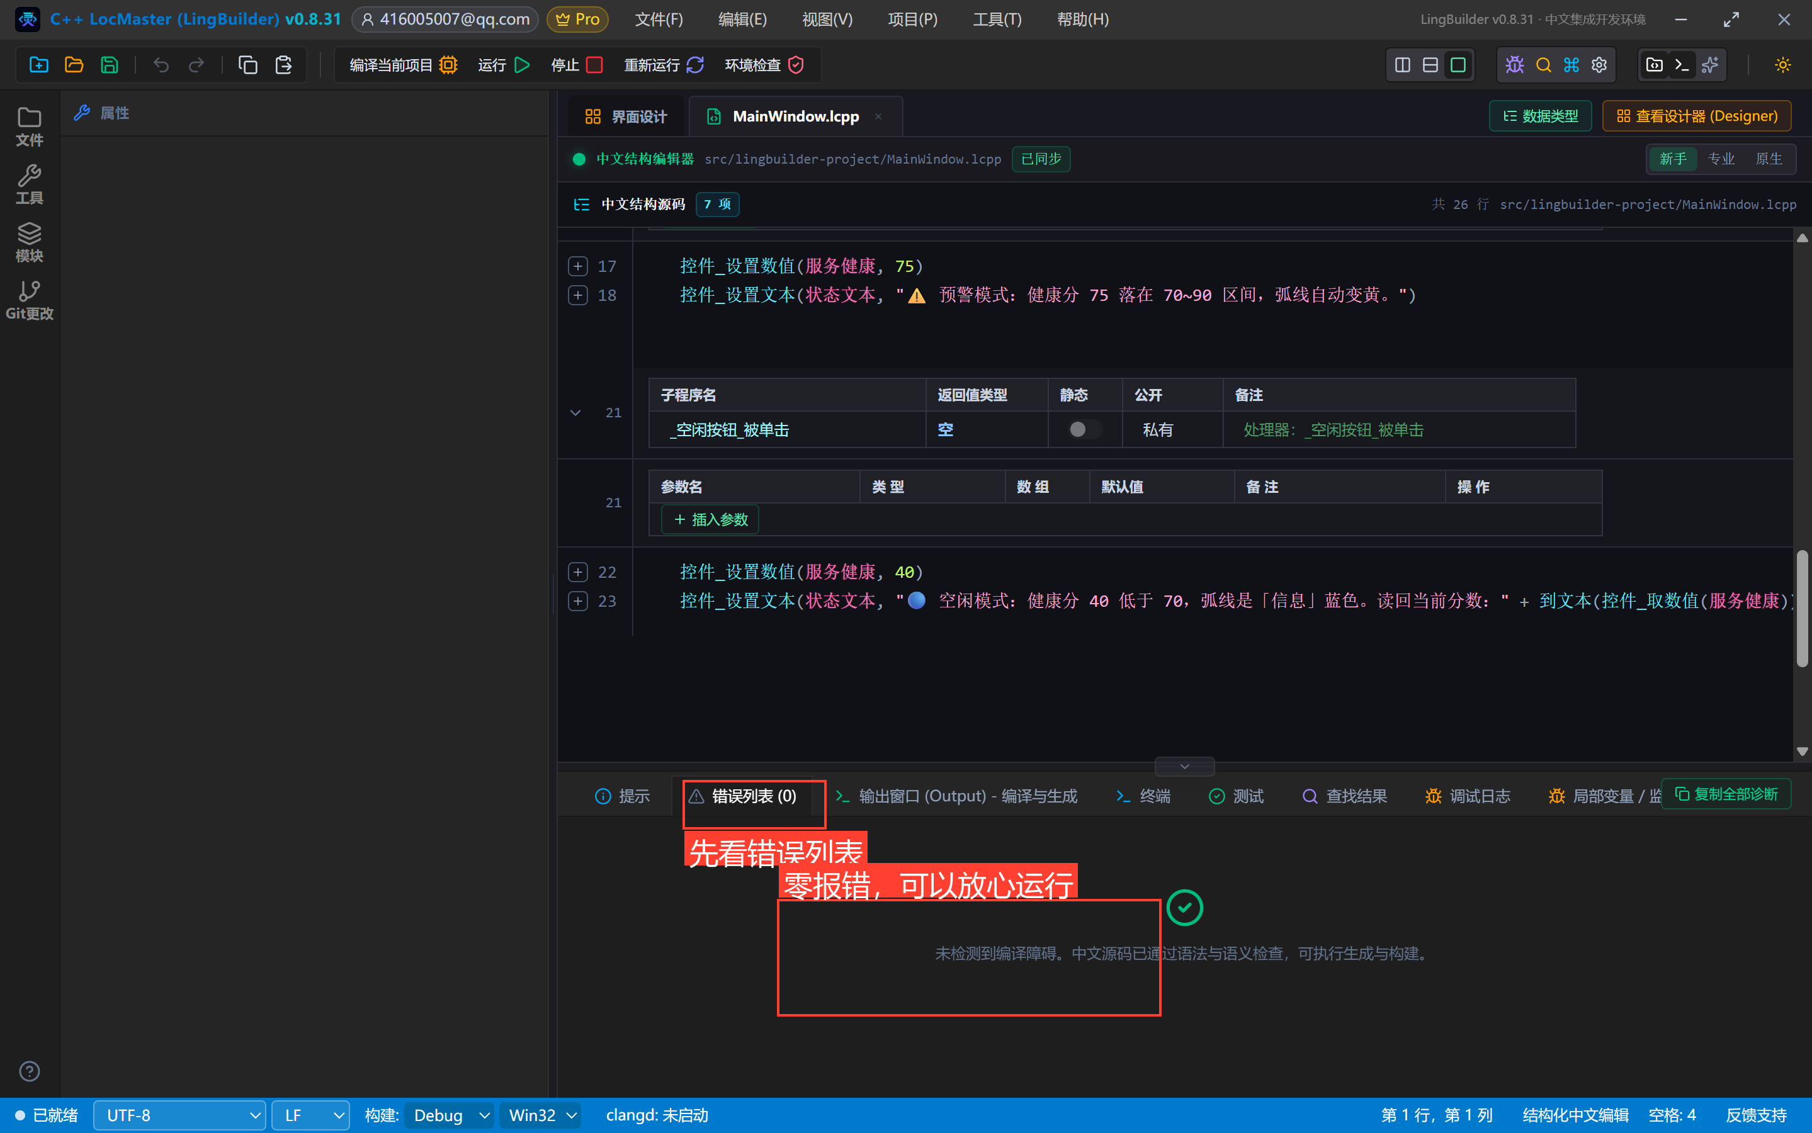This screenshot has height=1133, width=1812.
Task: Open the Git更改 sidebar panel
Action: click(29, 300)
